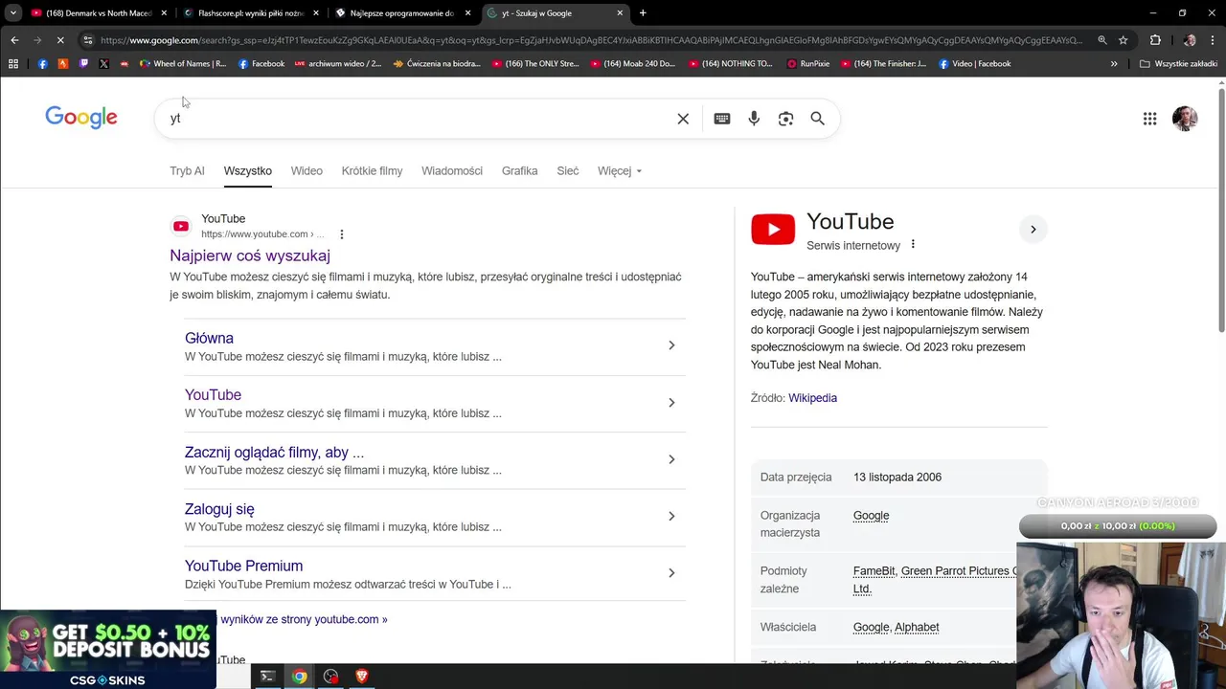Expand the YouTube Premium sitelink arrow

671,573
